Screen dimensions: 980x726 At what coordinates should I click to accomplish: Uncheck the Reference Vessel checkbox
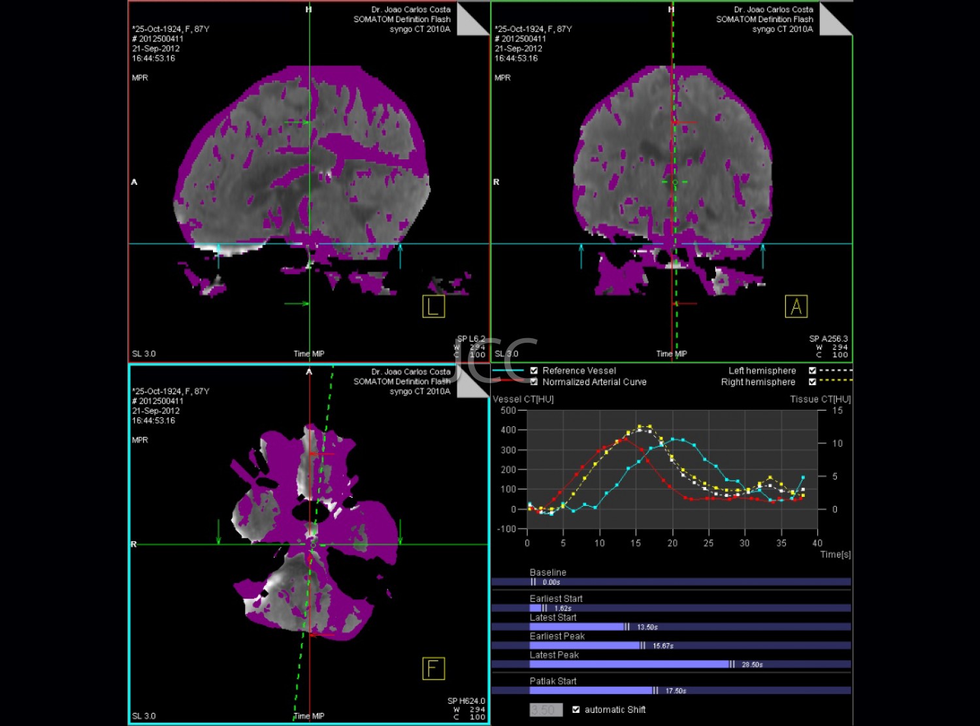tap(534, 371)
